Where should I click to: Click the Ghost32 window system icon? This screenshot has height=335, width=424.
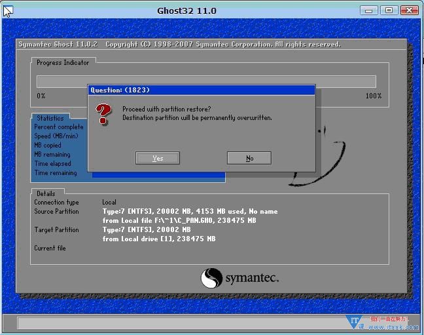8,11
